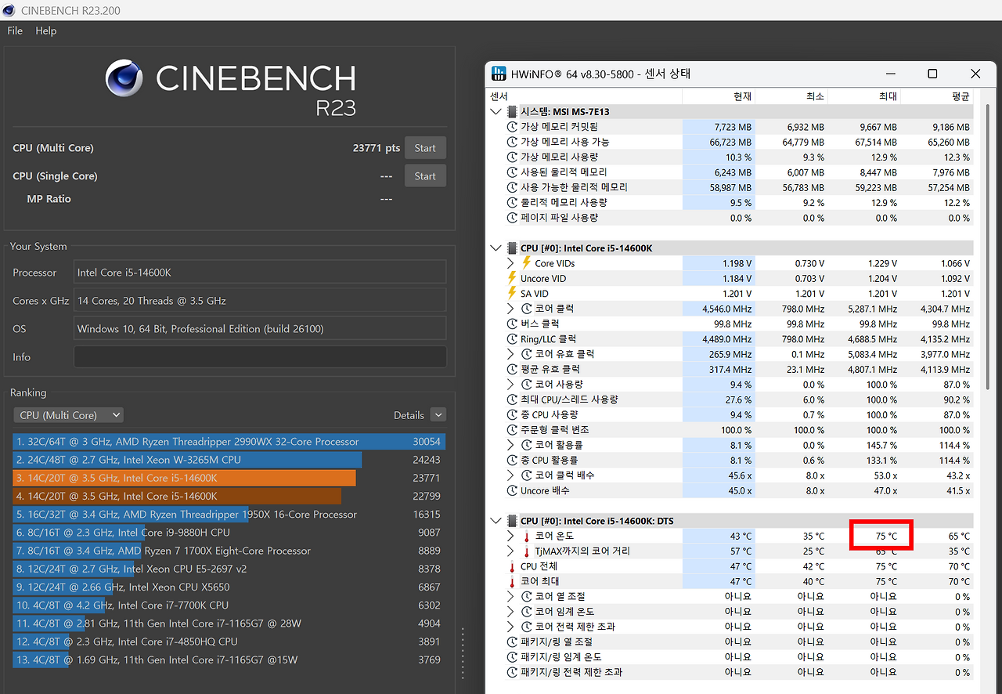Expand the Core VIDs row
Screen dimensions: 1002x694
[511, 263]
